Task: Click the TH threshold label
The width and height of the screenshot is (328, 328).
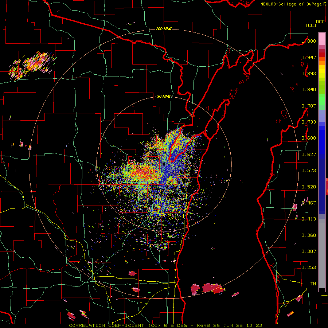Action: (313, 284)
